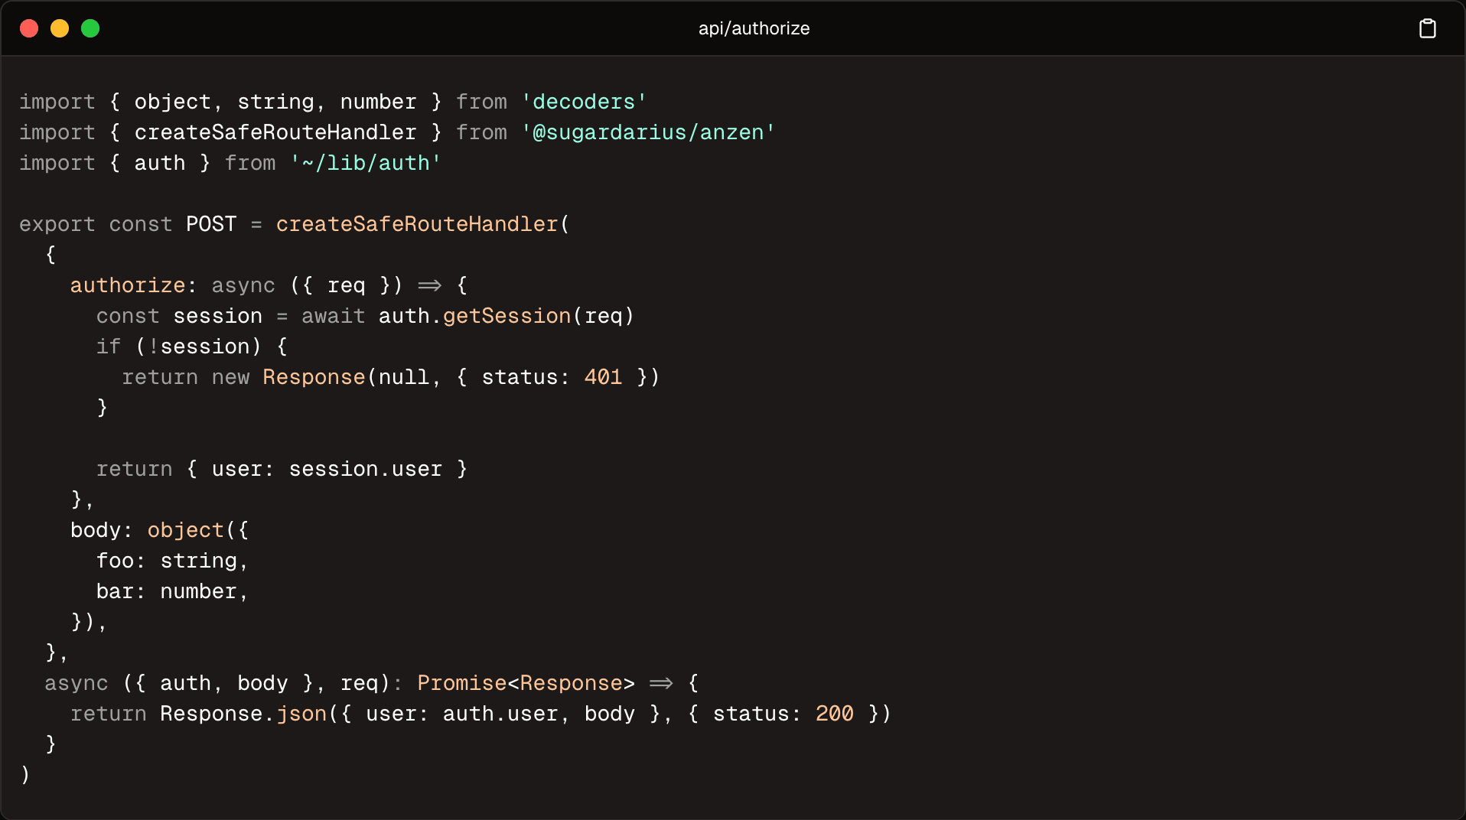1466x820 pixels.
Task: Click the '@sugardarius/anzen' package string
Action: point(648,132)
